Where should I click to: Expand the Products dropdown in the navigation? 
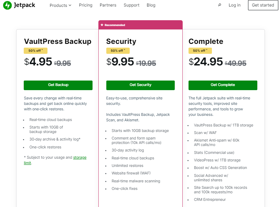pyautogui.click(x=60, y=5)
